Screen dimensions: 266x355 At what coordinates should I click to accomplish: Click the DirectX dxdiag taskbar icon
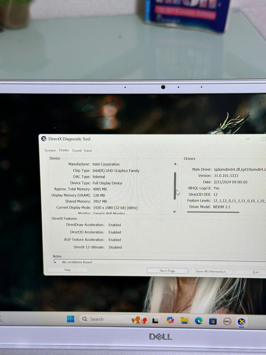tap(242, 321)
